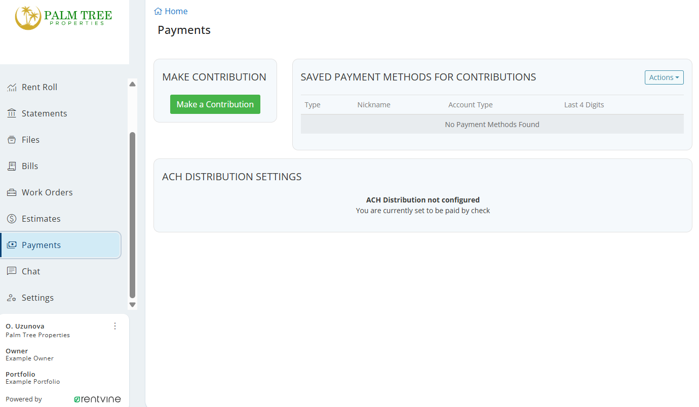Click the Files archive icon
This screenshot has width=699, height=407.
click(12, 140)
